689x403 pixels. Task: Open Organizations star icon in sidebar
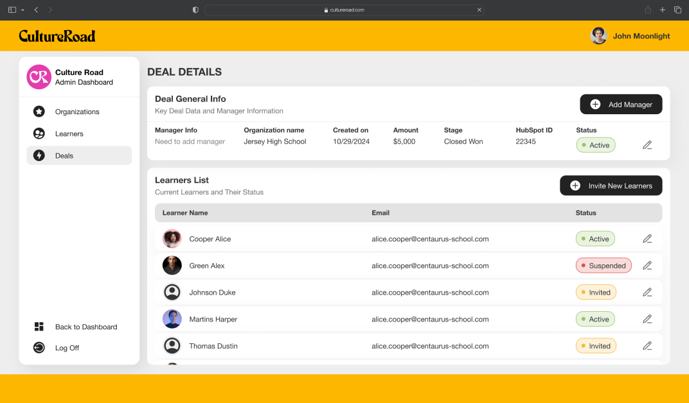pyautogui.click(x=39, y=112)
